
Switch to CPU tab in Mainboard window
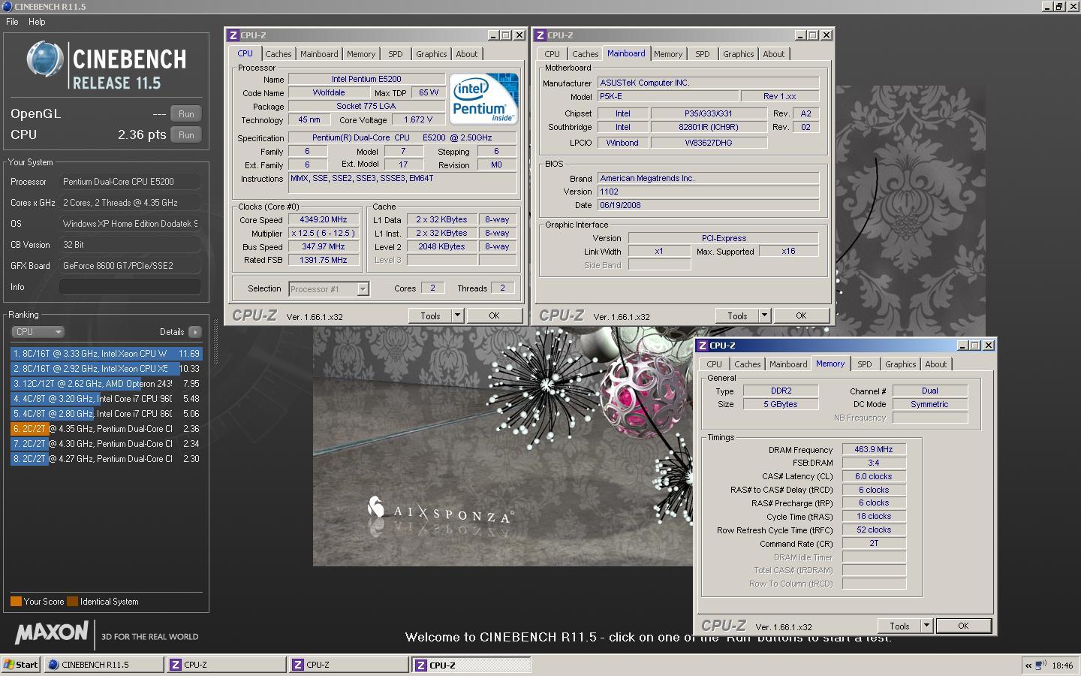click(x=552, y=54)
